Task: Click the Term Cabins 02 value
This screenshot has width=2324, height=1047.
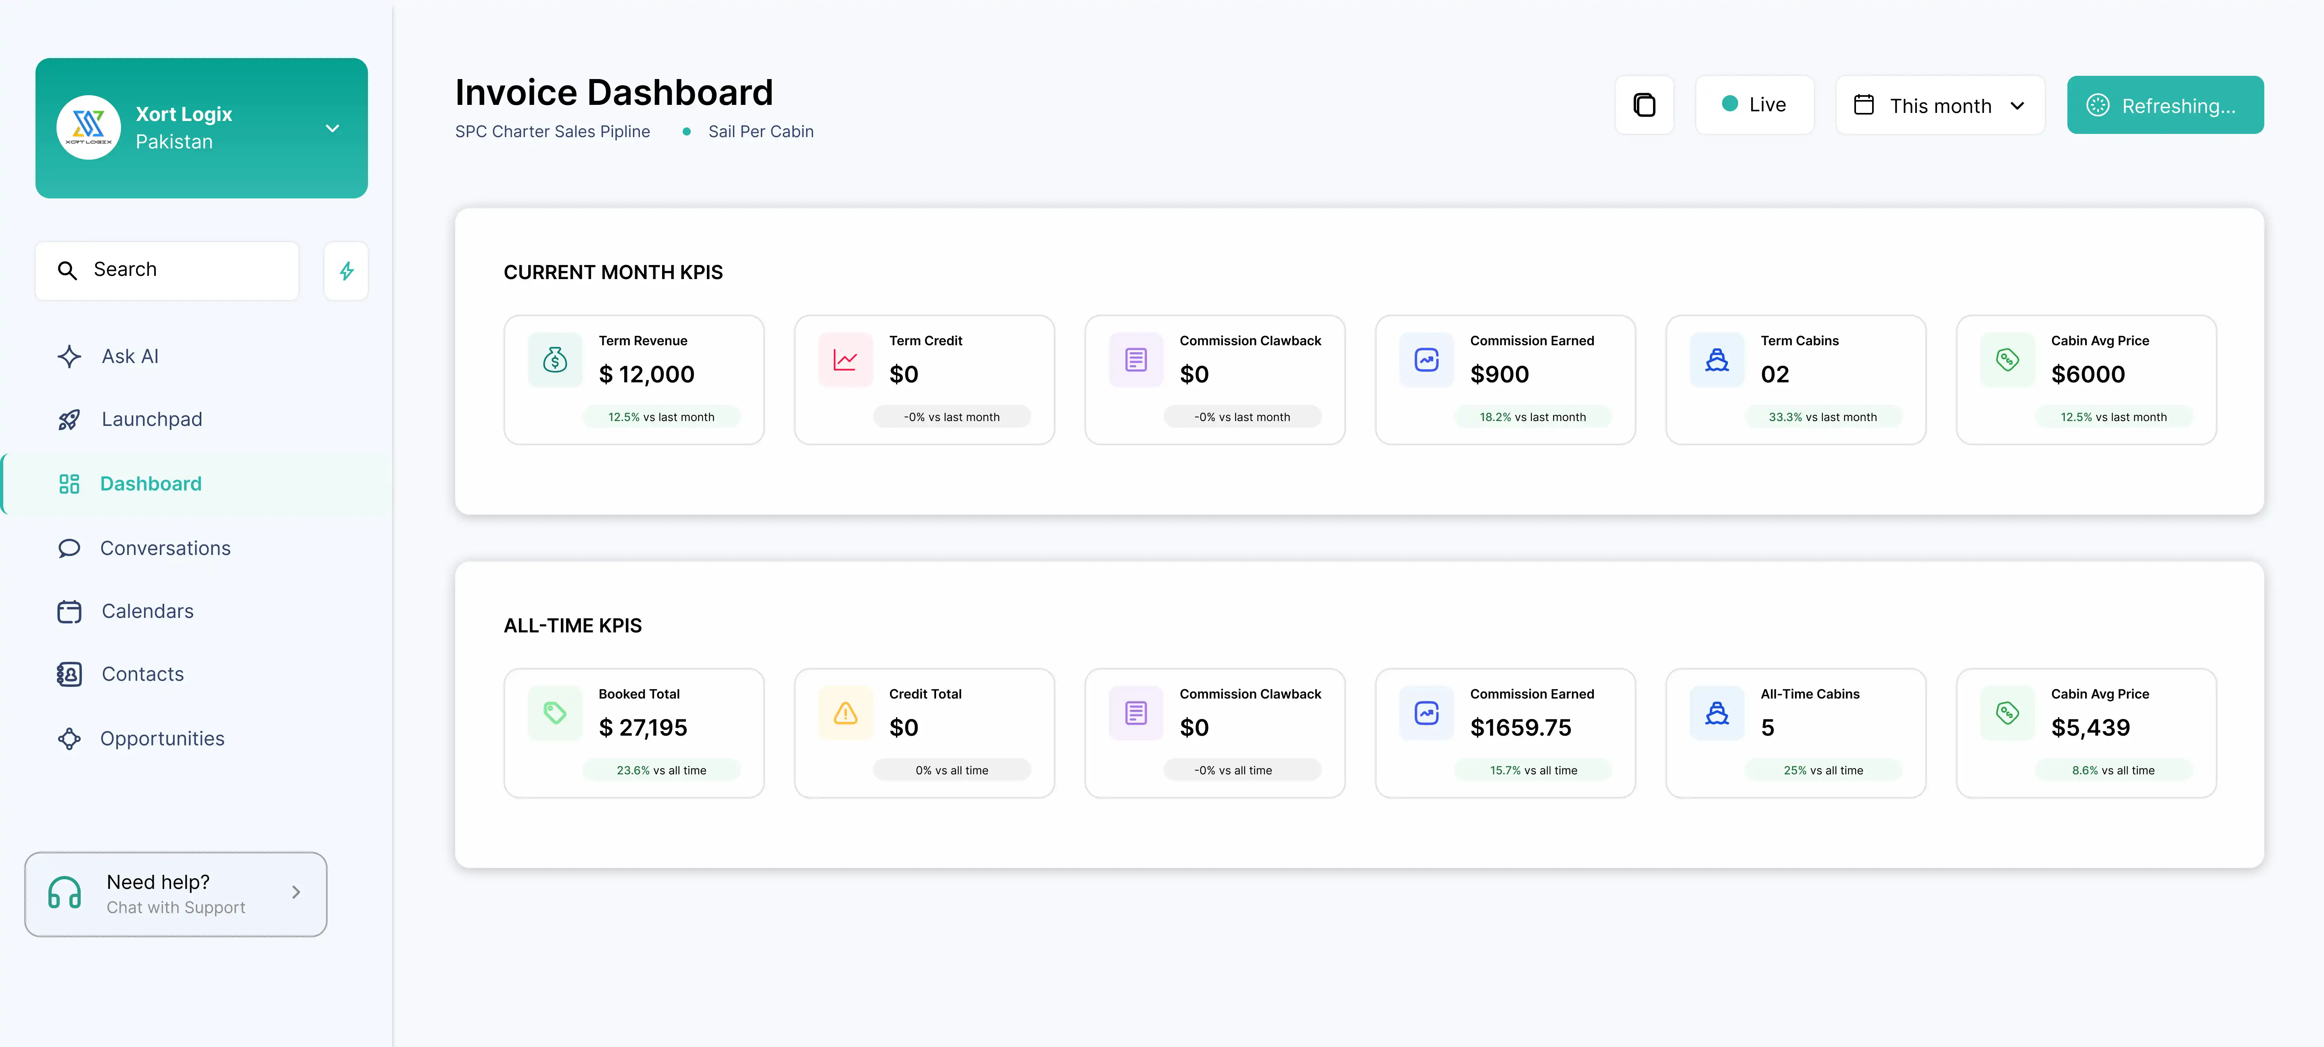Action: (1774, 375)
